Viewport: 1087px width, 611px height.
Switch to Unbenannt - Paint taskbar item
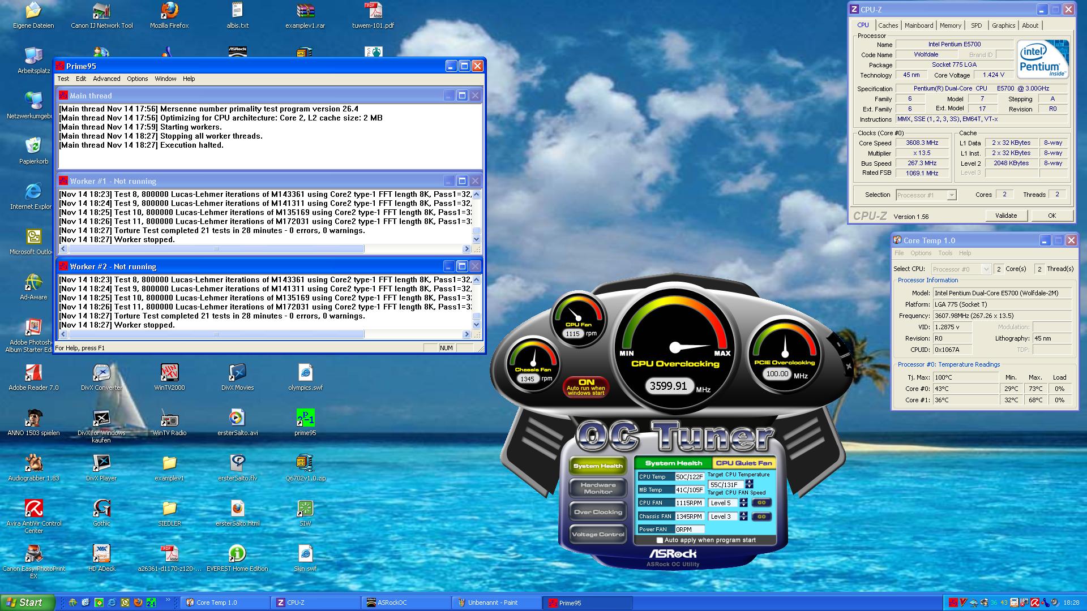point(497,603)
